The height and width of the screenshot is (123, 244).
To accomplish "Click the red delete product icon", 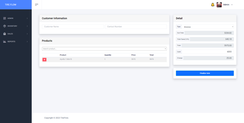I will tap(44, 59).
